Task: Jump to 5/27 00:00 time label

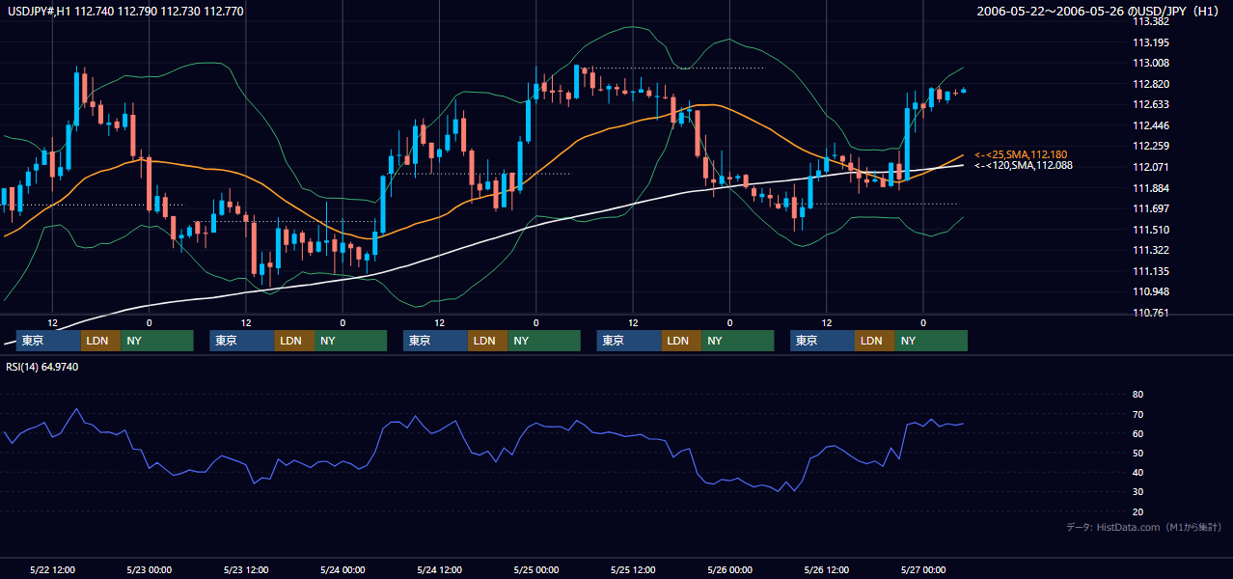Action: [923, 570]
